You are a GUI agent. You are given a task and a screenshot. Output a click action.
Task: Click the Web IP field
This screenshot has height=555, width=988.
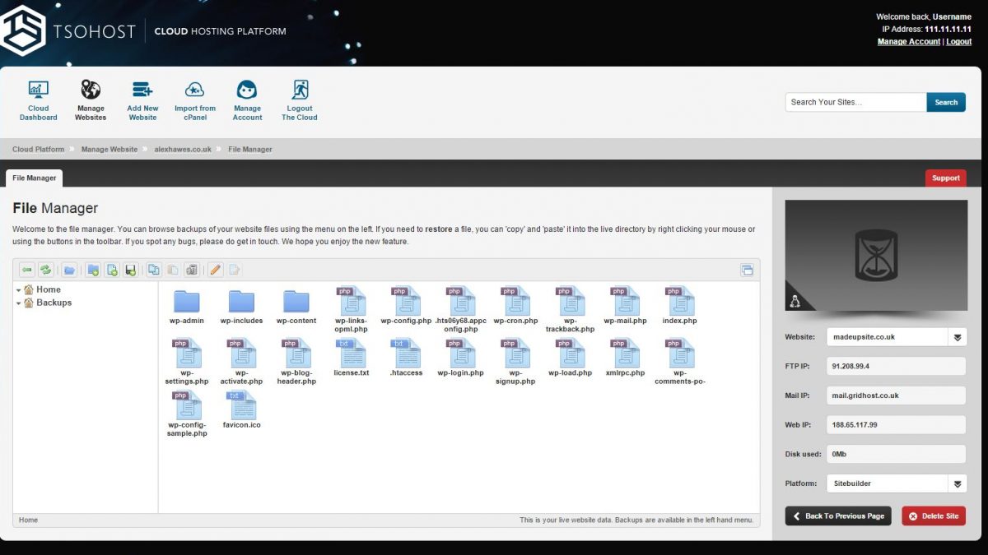click(897, 425)
